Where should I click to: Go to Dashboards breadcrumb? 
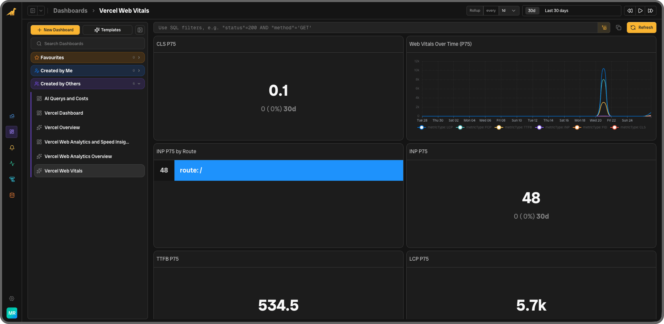(x=70, y=11)
